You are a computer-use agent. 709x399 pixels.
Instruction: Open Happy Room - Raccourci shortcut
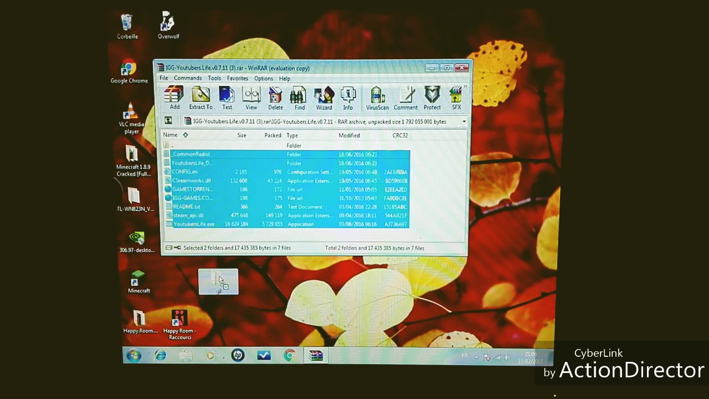(179, 325)
